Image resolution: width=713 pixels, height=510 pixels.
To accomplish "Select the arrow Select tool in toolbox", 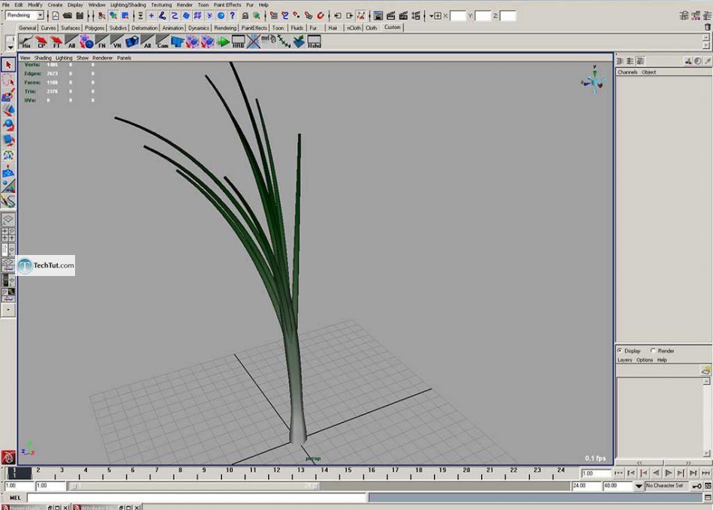I will coord(8,65).
